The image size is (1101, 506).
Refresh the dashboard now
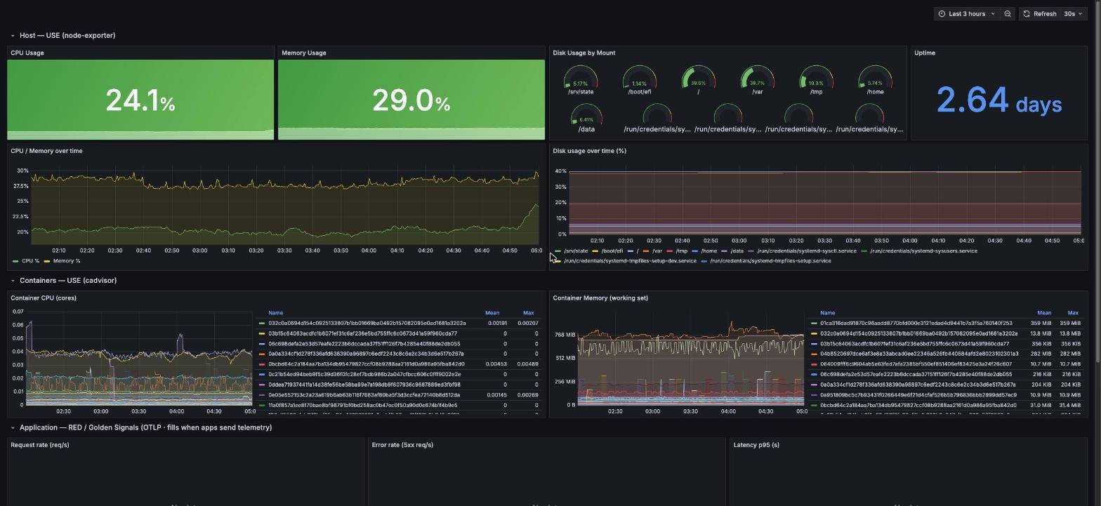tap(1040, 13)
